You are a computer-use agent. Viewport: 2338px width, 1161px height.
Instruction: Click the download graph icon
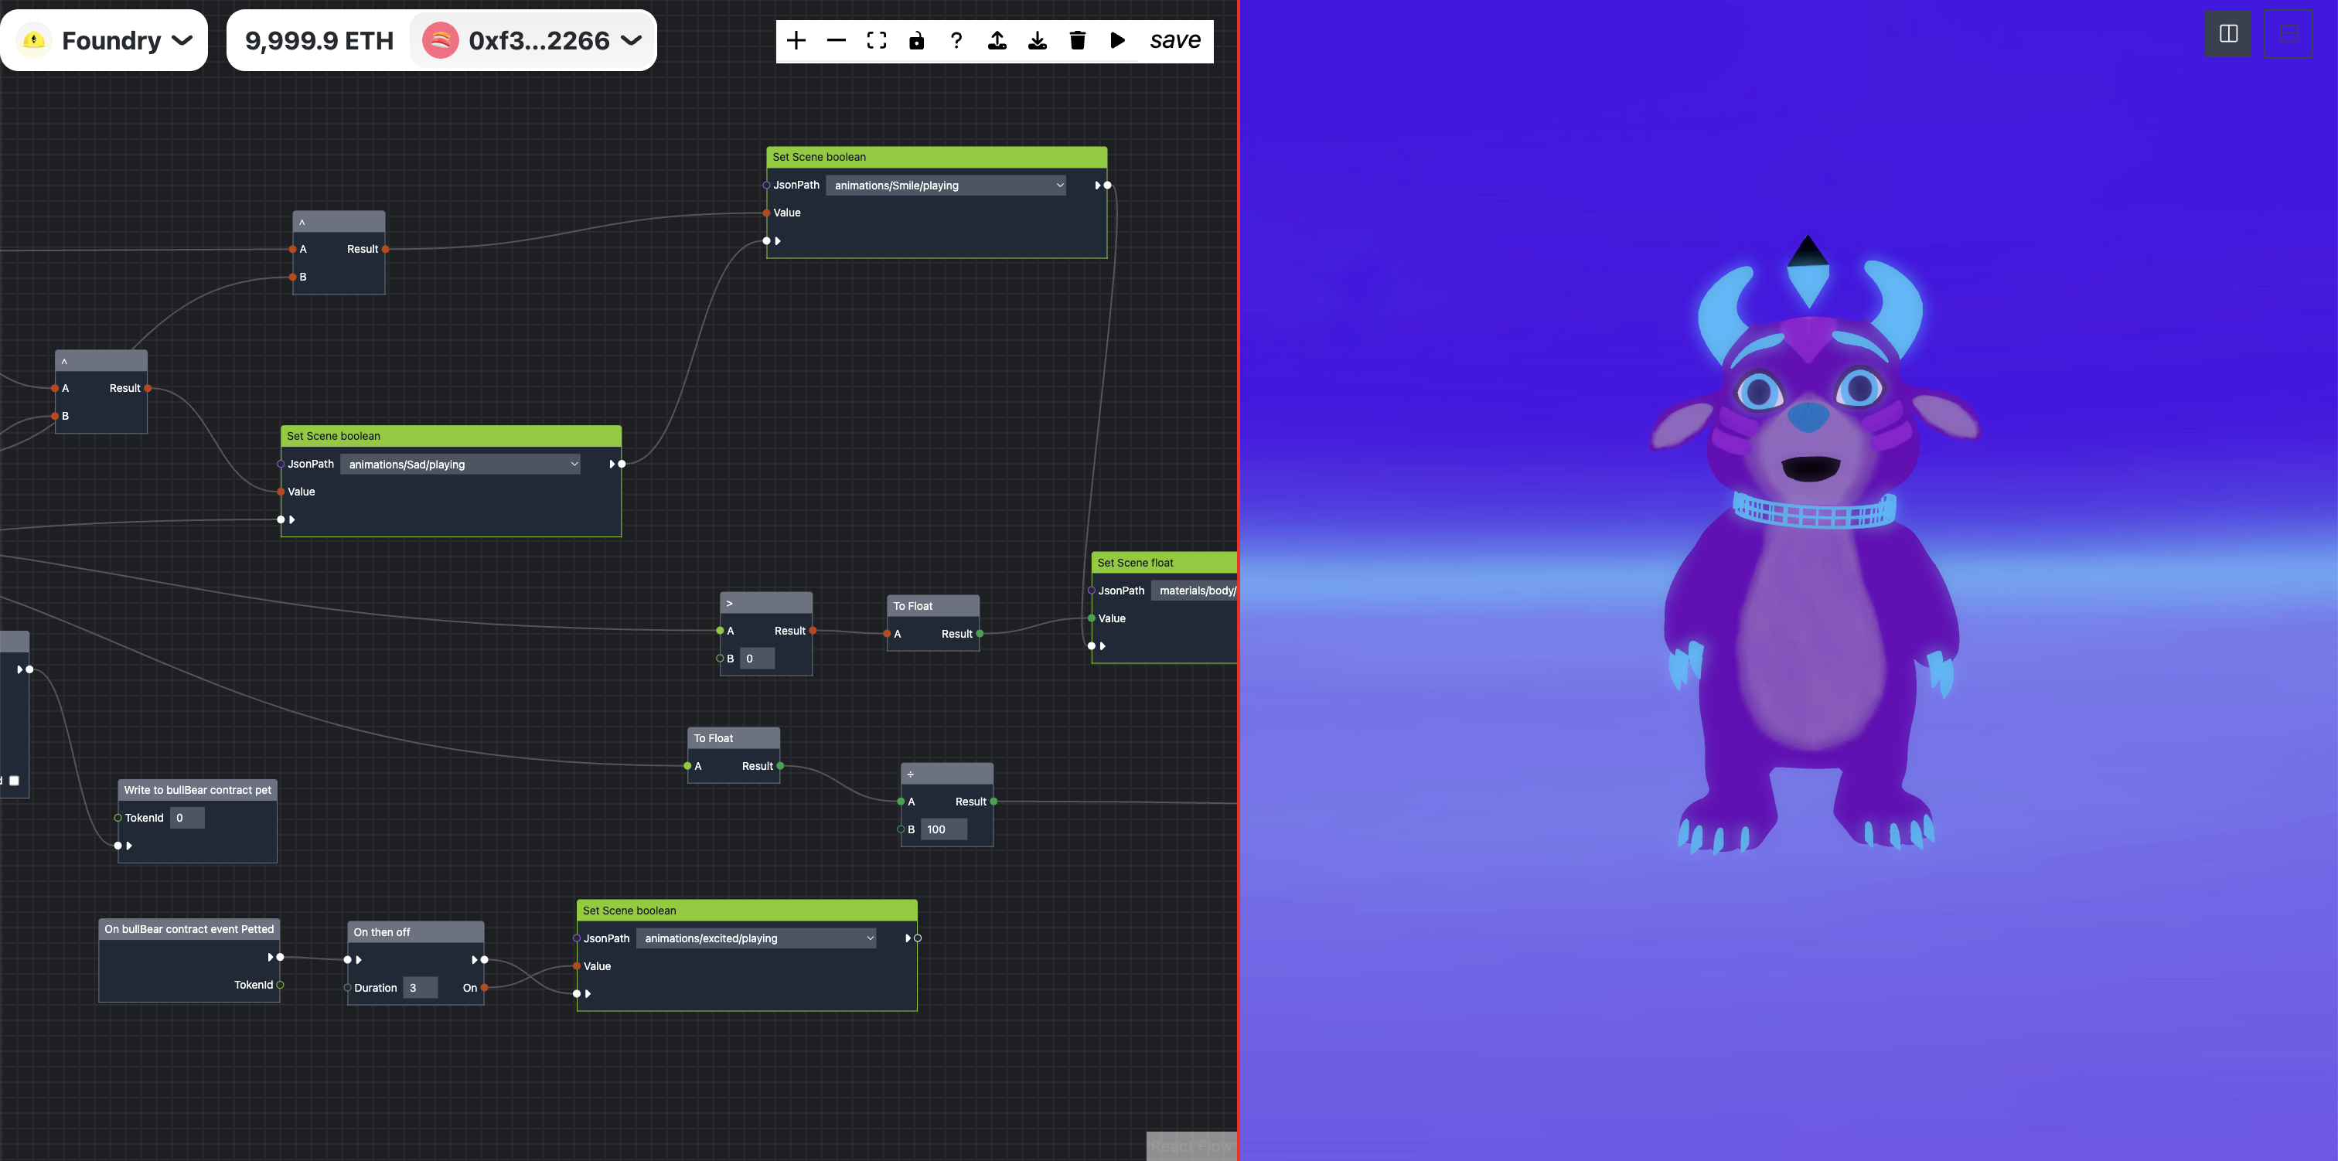click(1038, 41)
